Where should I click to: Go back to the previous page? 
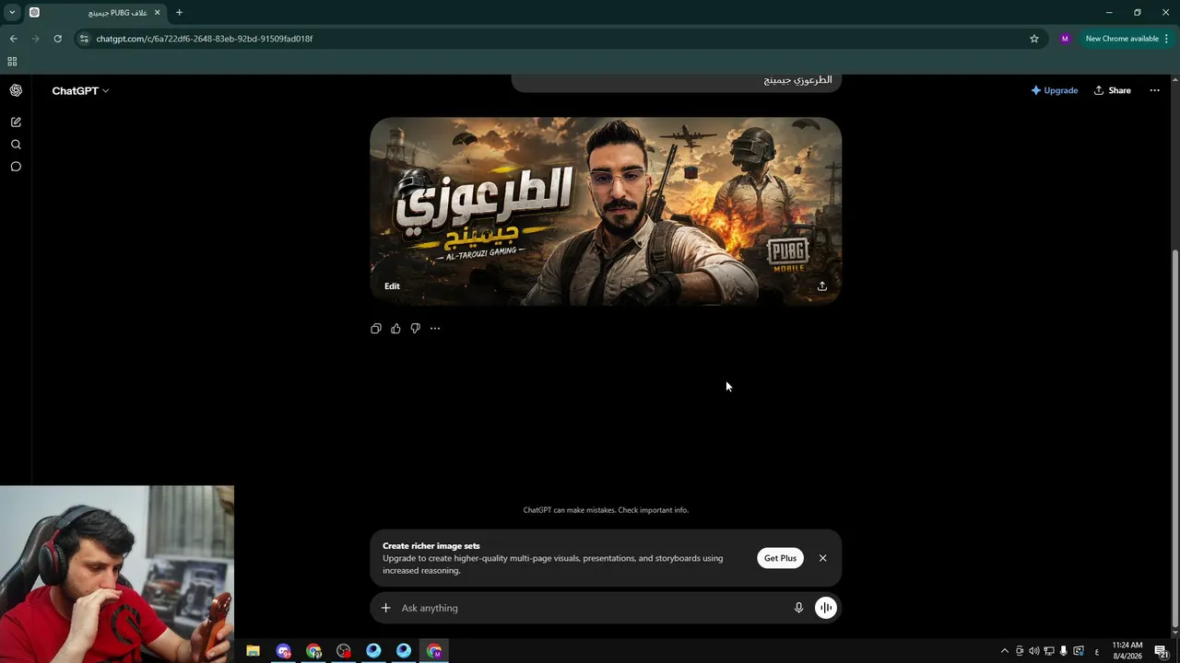pos(13,39)
